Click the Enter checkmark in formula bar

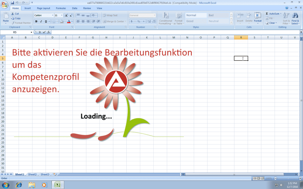pyautogui.click(x=44, y=32)
